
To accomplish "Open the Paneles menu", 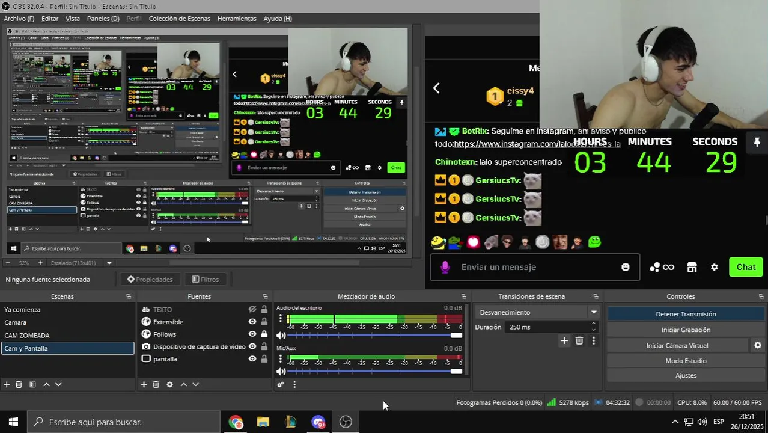I will pos(103,19).
